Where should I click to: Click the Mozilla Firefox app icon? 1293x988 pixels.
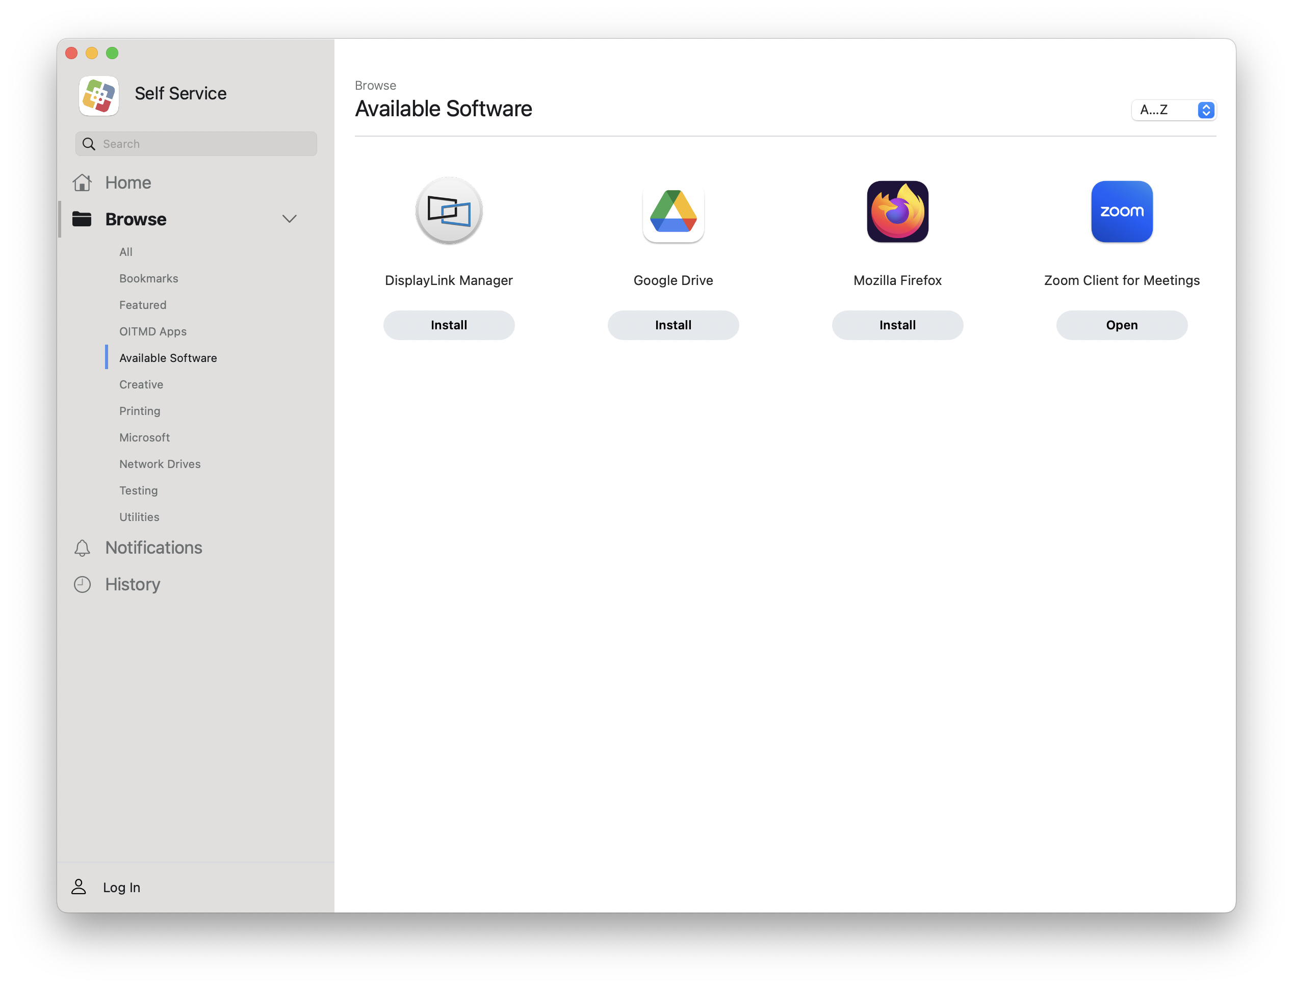point(897,212)
